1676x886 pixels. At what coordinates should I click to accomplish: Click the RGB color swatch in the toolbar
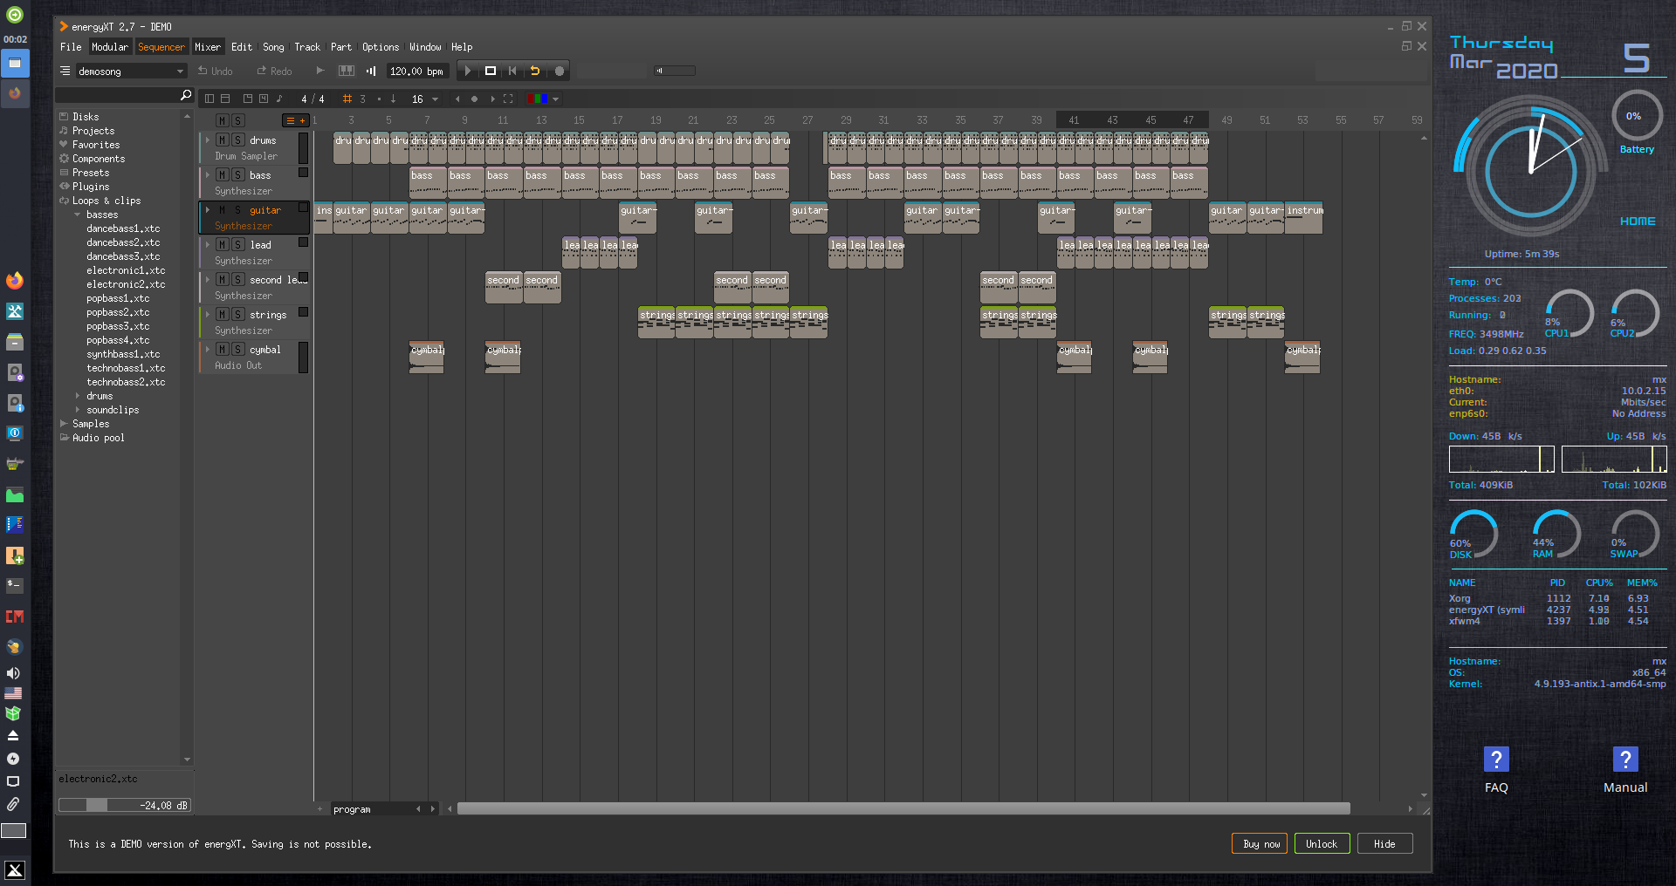(538, 99)
